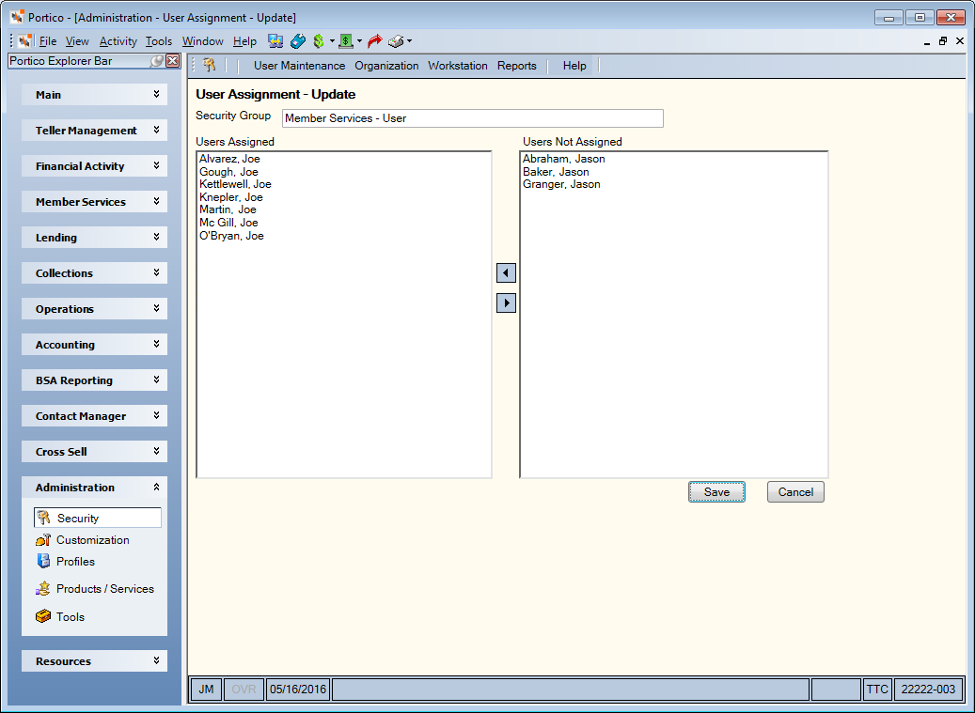Screen dimensions: 975x713
Task: Save the user assignment changes
Action: [716, 492]
